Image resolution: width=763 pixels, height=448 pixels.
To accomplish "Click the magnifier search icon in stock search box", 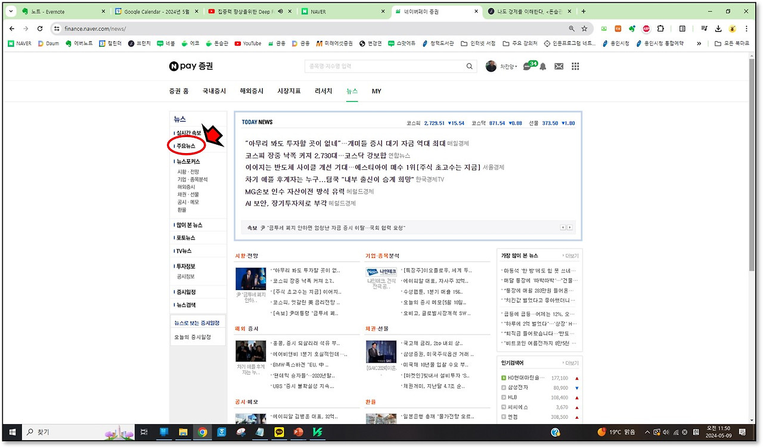I will pos(470,66).
